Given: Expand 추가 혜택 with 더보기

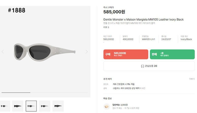Looking at the screenshot, I should [192, 79].
